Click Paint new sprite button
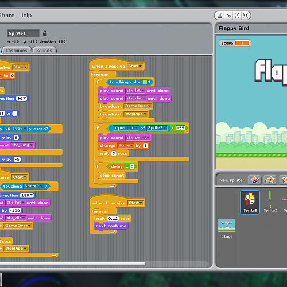 (x=255, y=180)
